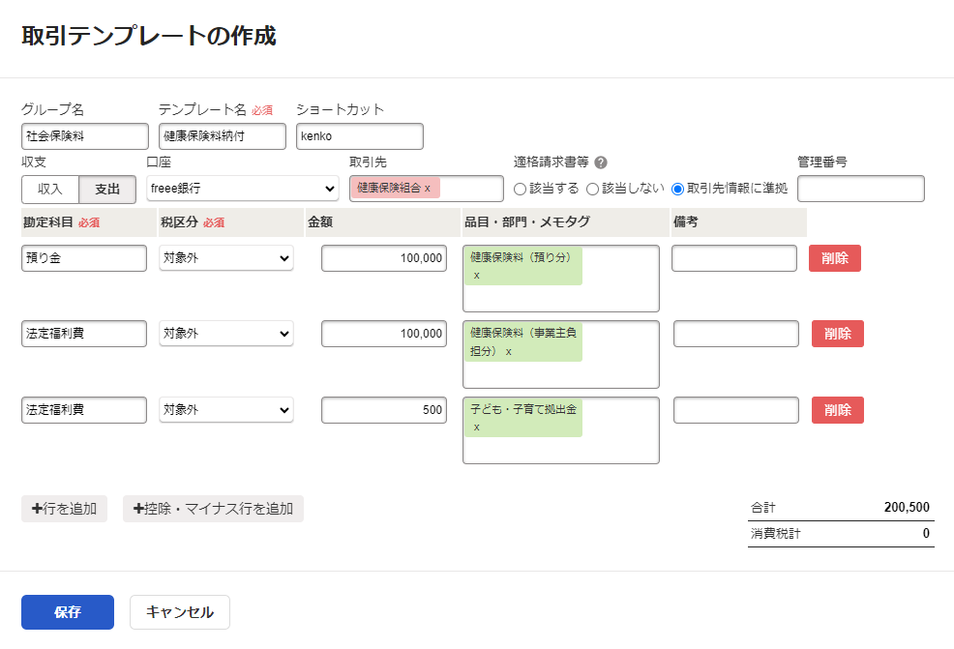Image resolution: width=954 pixels, height=649 pixels.
Task: Remove the 健康保険組合 partner tag
Action: [428, 189]
